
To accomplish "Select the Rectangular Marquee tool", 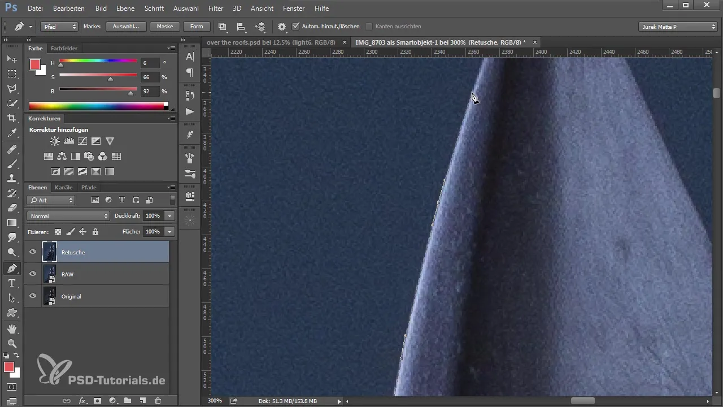I will (x=12, y=73).
